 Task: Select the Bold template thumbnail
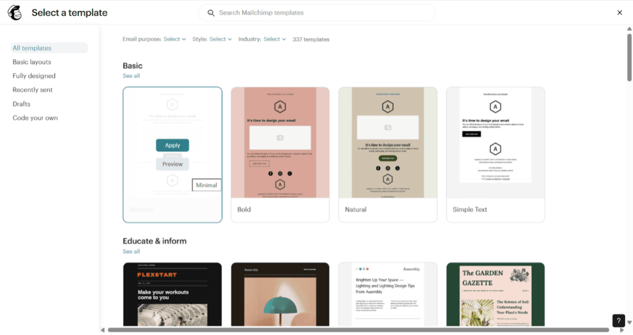tap(280, 143)
